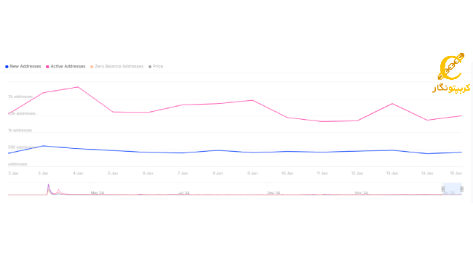The height and width of the screenshot is (265, 473).
Task: Click the right range handle in navigator
Action: (x=461, y=189)
